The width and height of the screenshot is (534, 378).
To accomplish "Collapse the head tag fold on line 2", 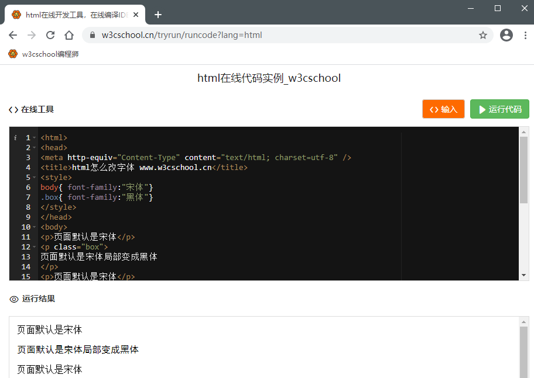I will point(35,148).
